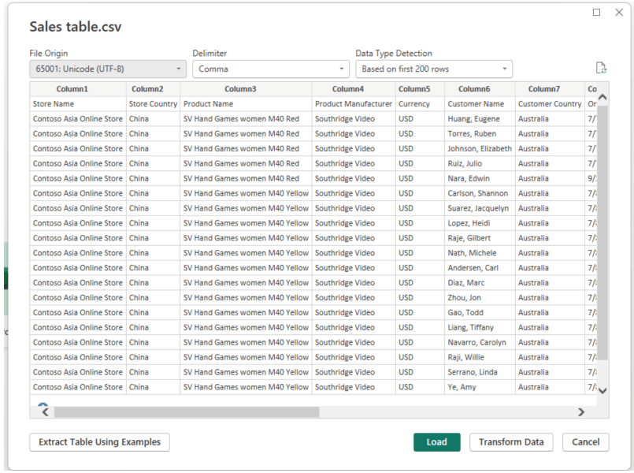634x473 pixels.
Task: Click the horizontal scroll right arrow
Action: point(581,412)
